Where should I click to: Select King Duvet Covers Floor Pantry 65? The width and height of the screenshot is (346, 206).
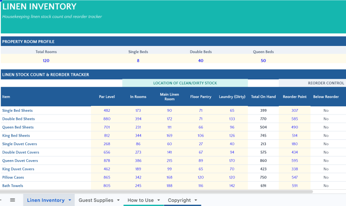200,169
